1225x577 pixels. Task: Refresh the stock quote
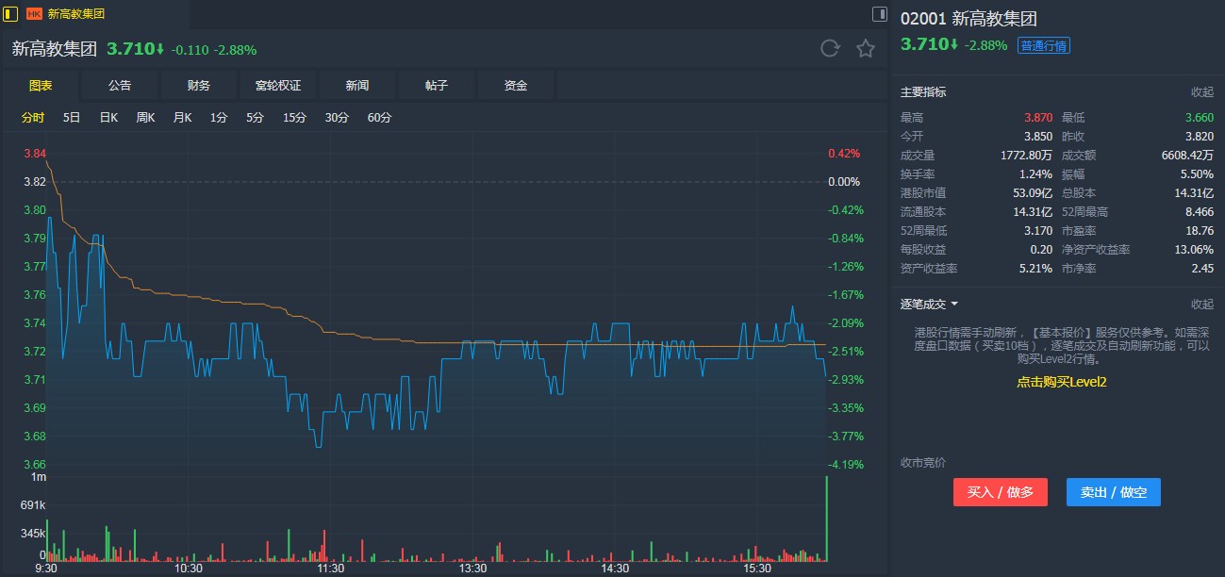[x=830, y=49]
